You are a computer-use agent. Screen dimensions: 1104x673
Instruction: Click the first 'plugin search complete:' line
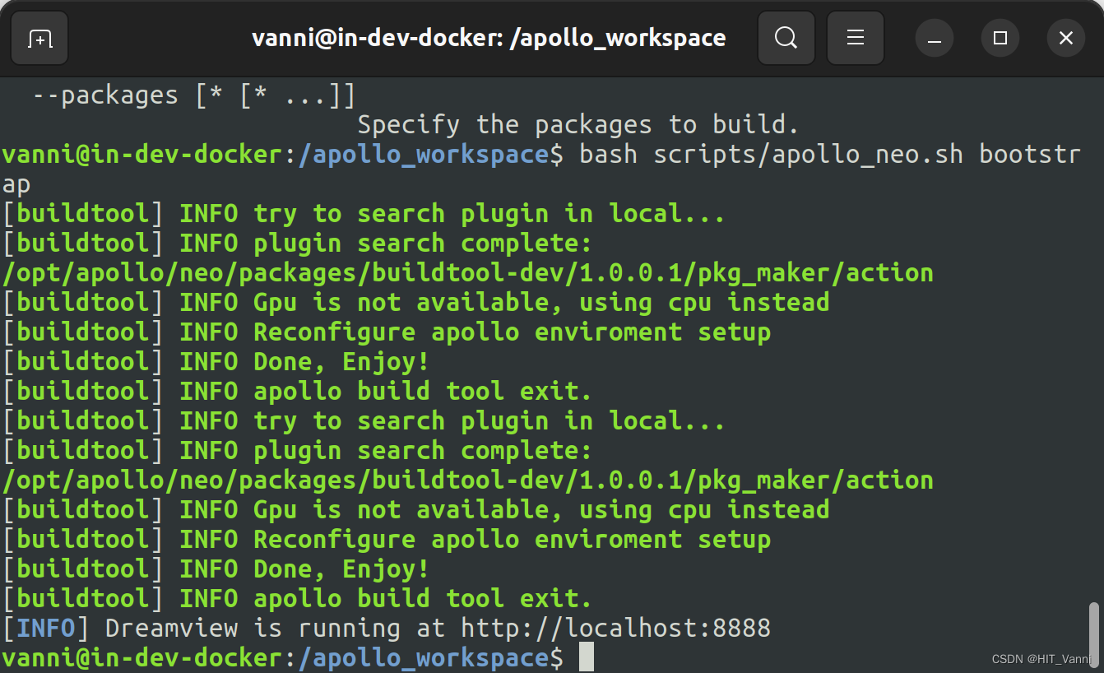(x=297, y=244)
